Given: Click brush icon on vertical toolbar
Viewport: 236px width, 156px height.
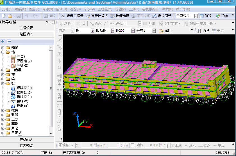Looking at the screenshot, I should (x=60, y=39).
